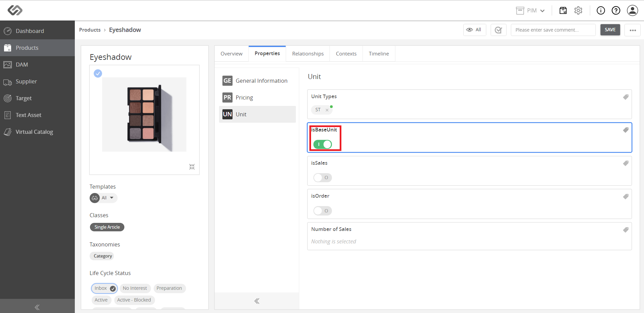Click the tag icon on isSales
Image resolution: width=644 pixels, height=313 pixels.
coord(626,163)
